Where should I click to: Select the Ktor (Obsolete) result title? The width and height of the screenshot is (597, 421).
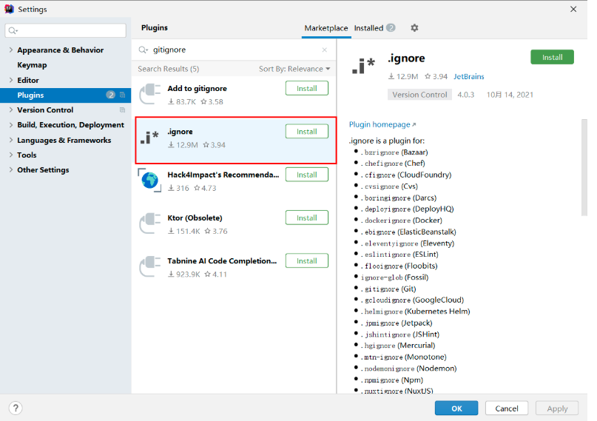point(195,218)
